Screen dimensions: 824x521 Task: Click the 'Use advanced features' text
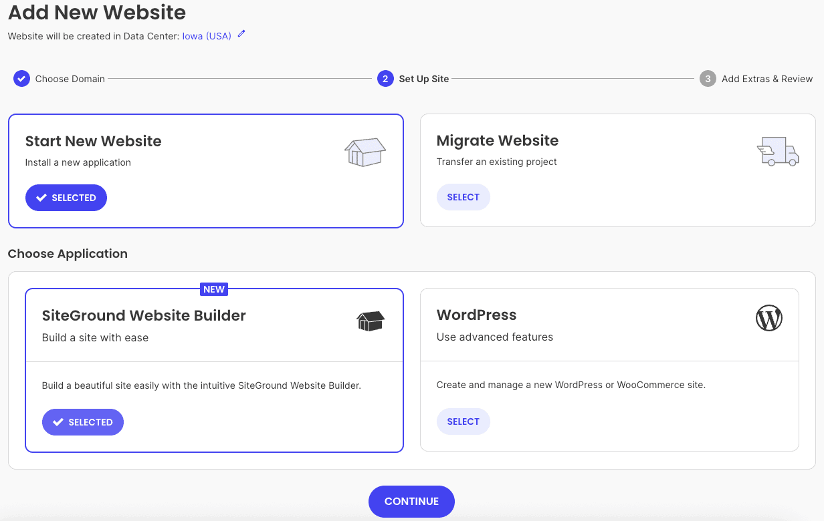click(x=495, y=337)
